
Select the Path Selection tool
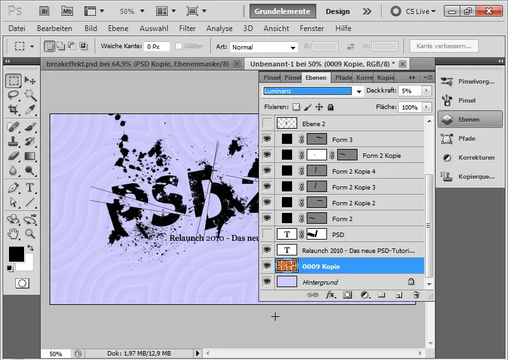[13, 202]
